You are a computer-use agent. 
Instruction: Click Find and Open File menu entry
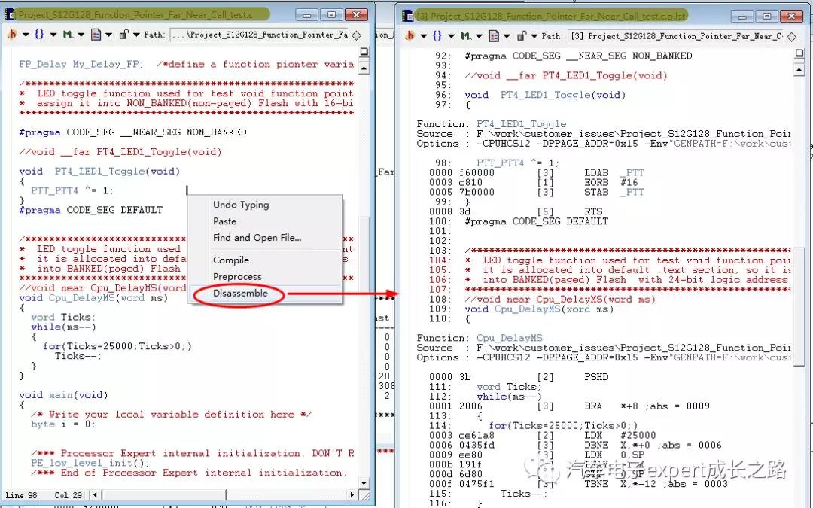tap(257, 238)
